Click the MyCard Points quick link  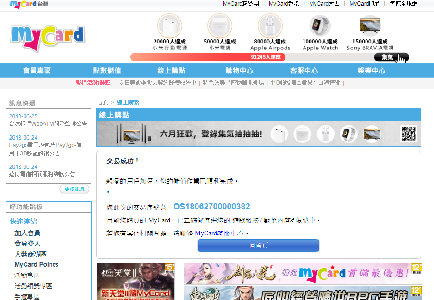pos(36,264)
